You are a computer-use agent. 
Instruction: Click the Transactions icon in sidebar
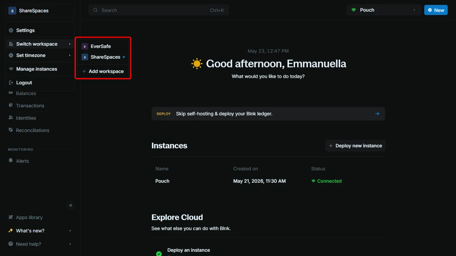click(x=11, y=105)
